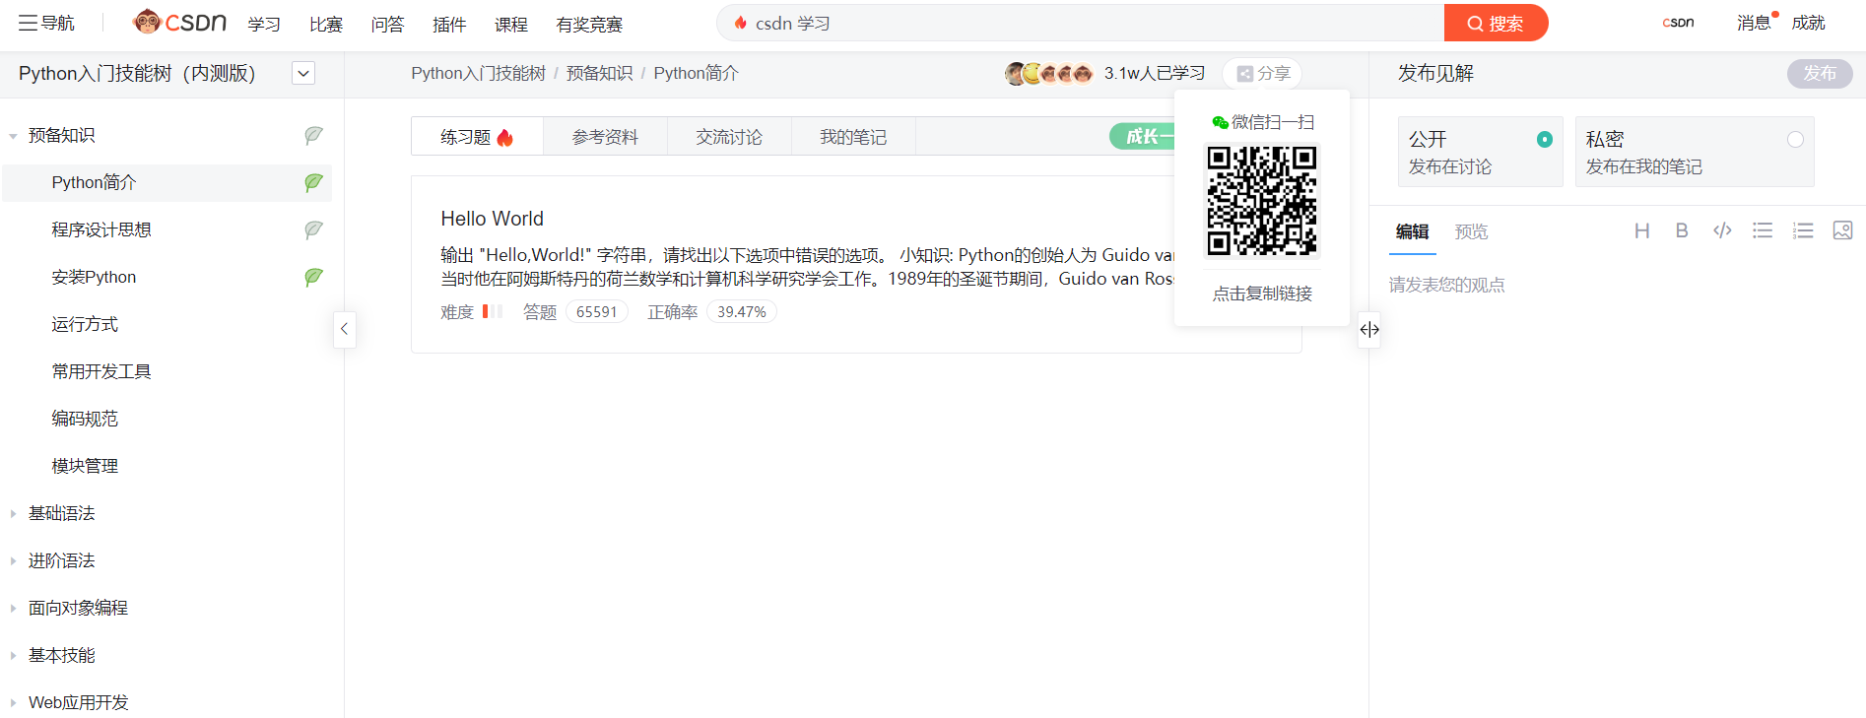Click the learners' avatar group
This screenshot has width=1866, height=718.
[1049, 74]
